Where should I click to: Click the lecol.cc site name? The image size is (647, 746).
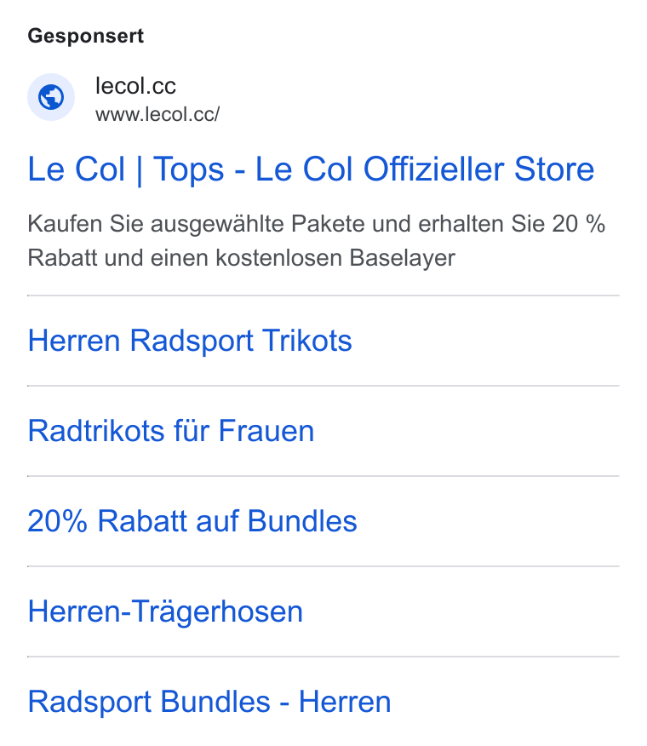point(135,86)
